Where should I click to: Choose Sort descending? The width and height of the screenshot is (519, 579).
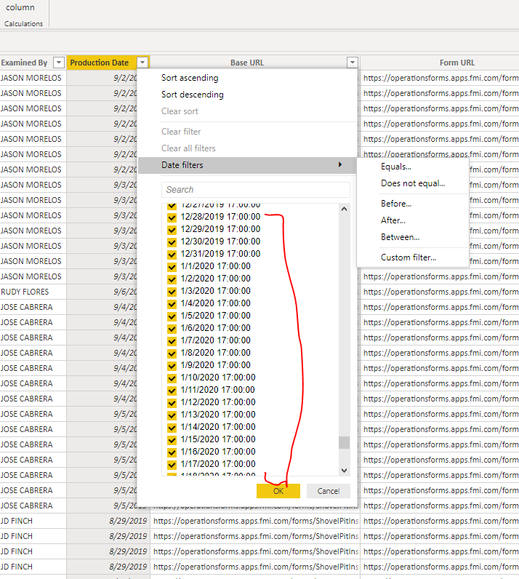193,95
